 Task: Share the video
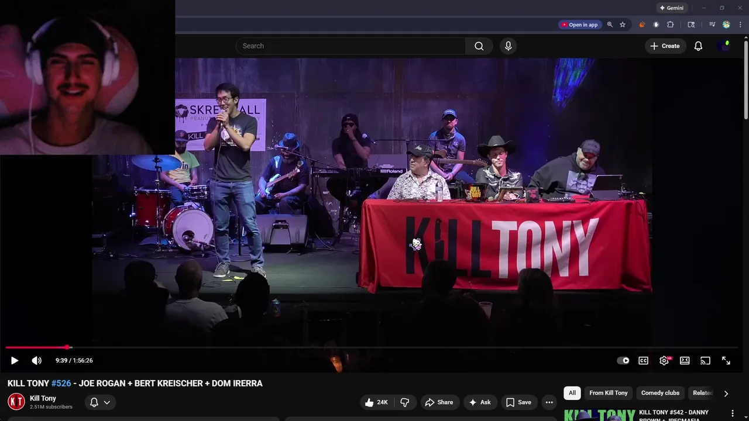click(439, 402)
